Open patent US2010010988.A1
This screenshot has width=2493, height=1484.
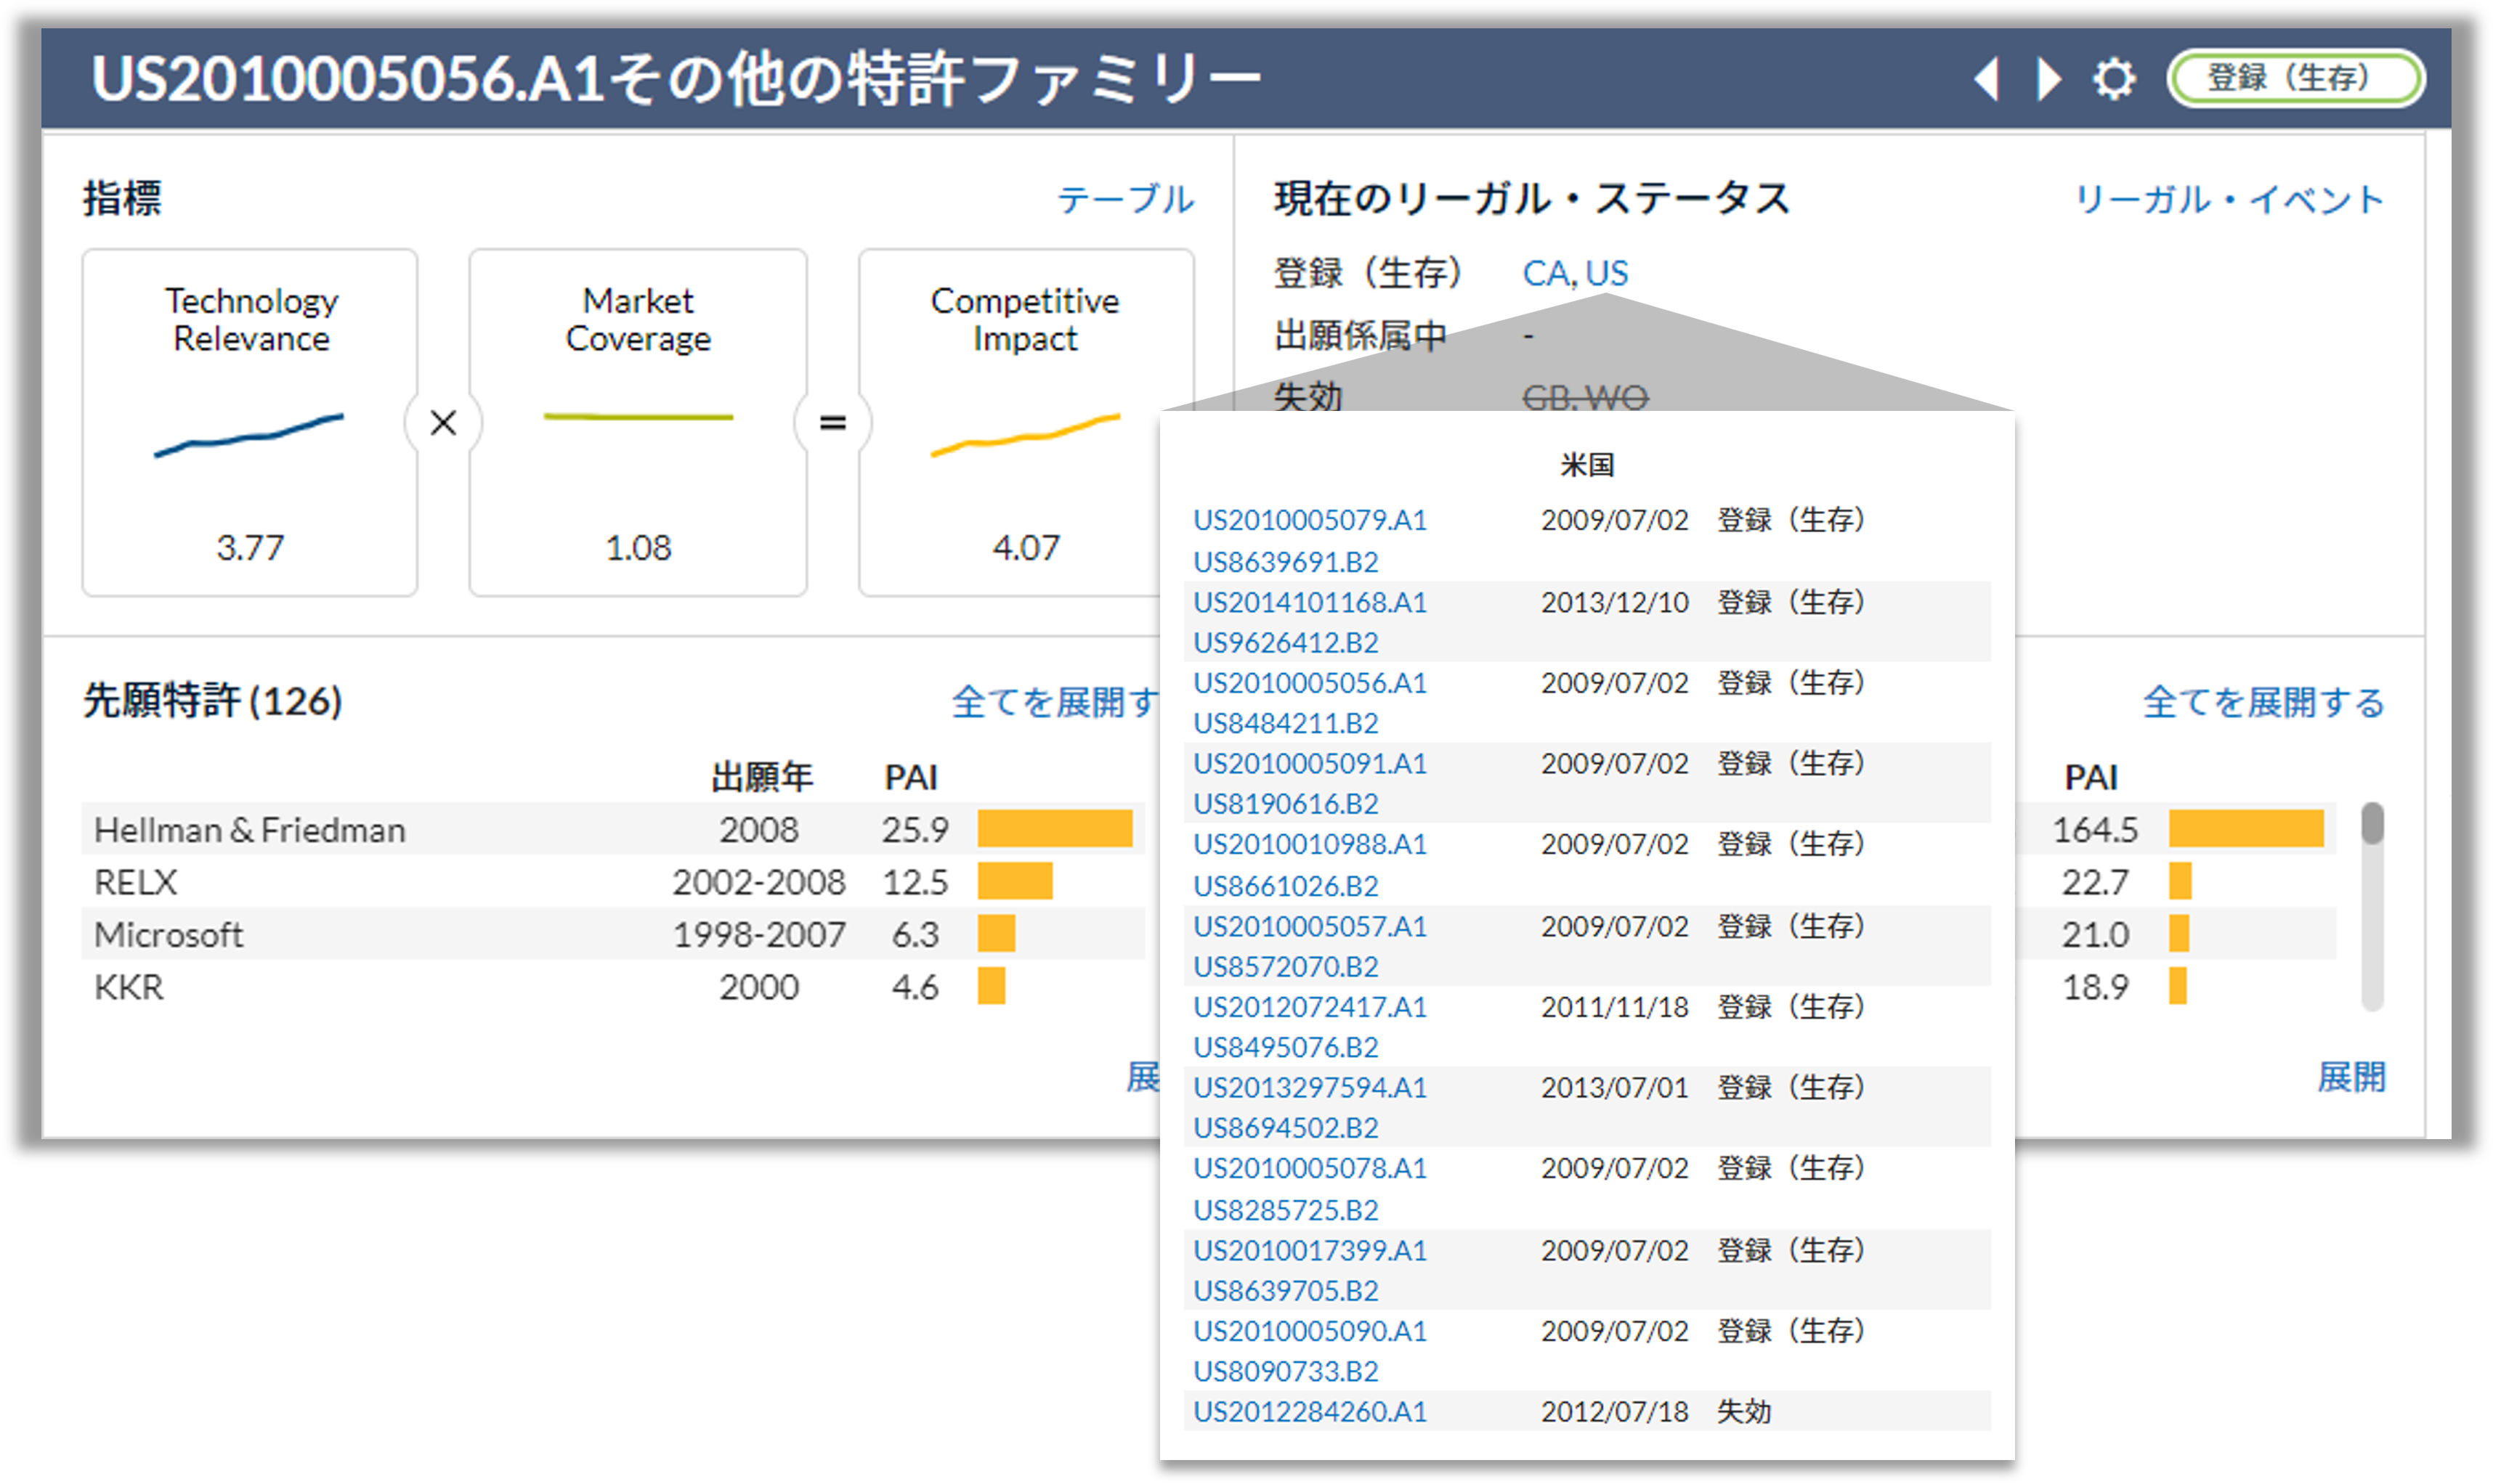click(x=1310, y=845)
